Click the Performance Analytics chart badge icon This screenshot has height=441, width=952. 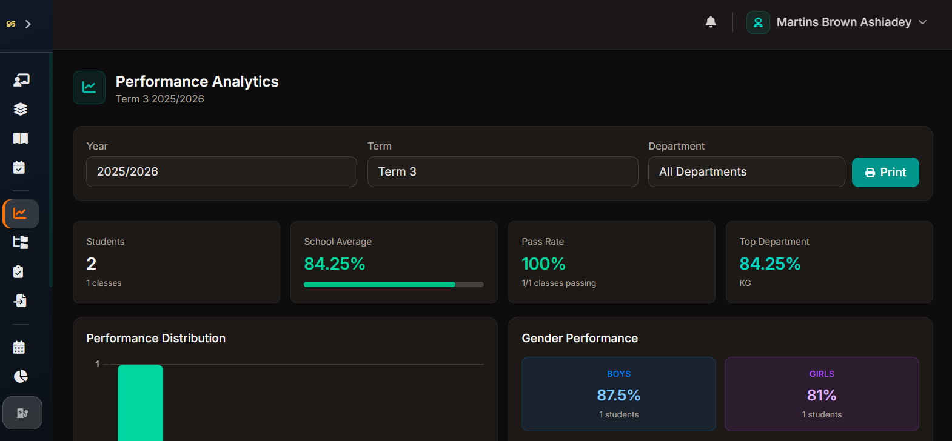[89, 87]
